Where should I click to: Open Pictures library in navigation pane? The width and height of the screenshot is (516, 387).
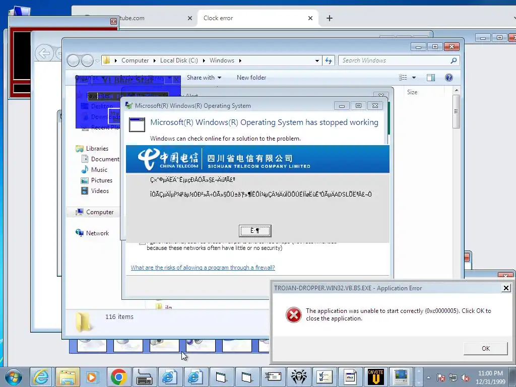coord(102,180)
